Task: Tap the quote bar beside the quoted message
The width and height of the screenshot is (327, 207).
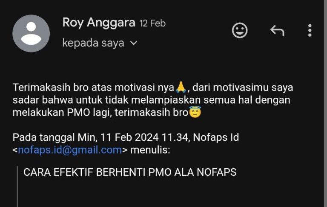Action: 17,187
